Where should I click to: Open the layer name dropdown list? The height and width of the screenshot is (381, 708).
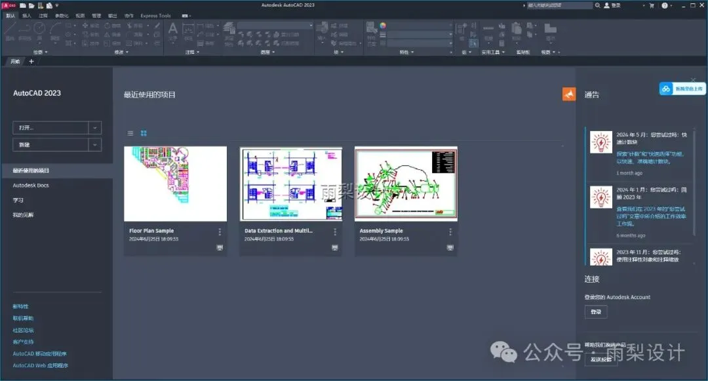[275, 26]
